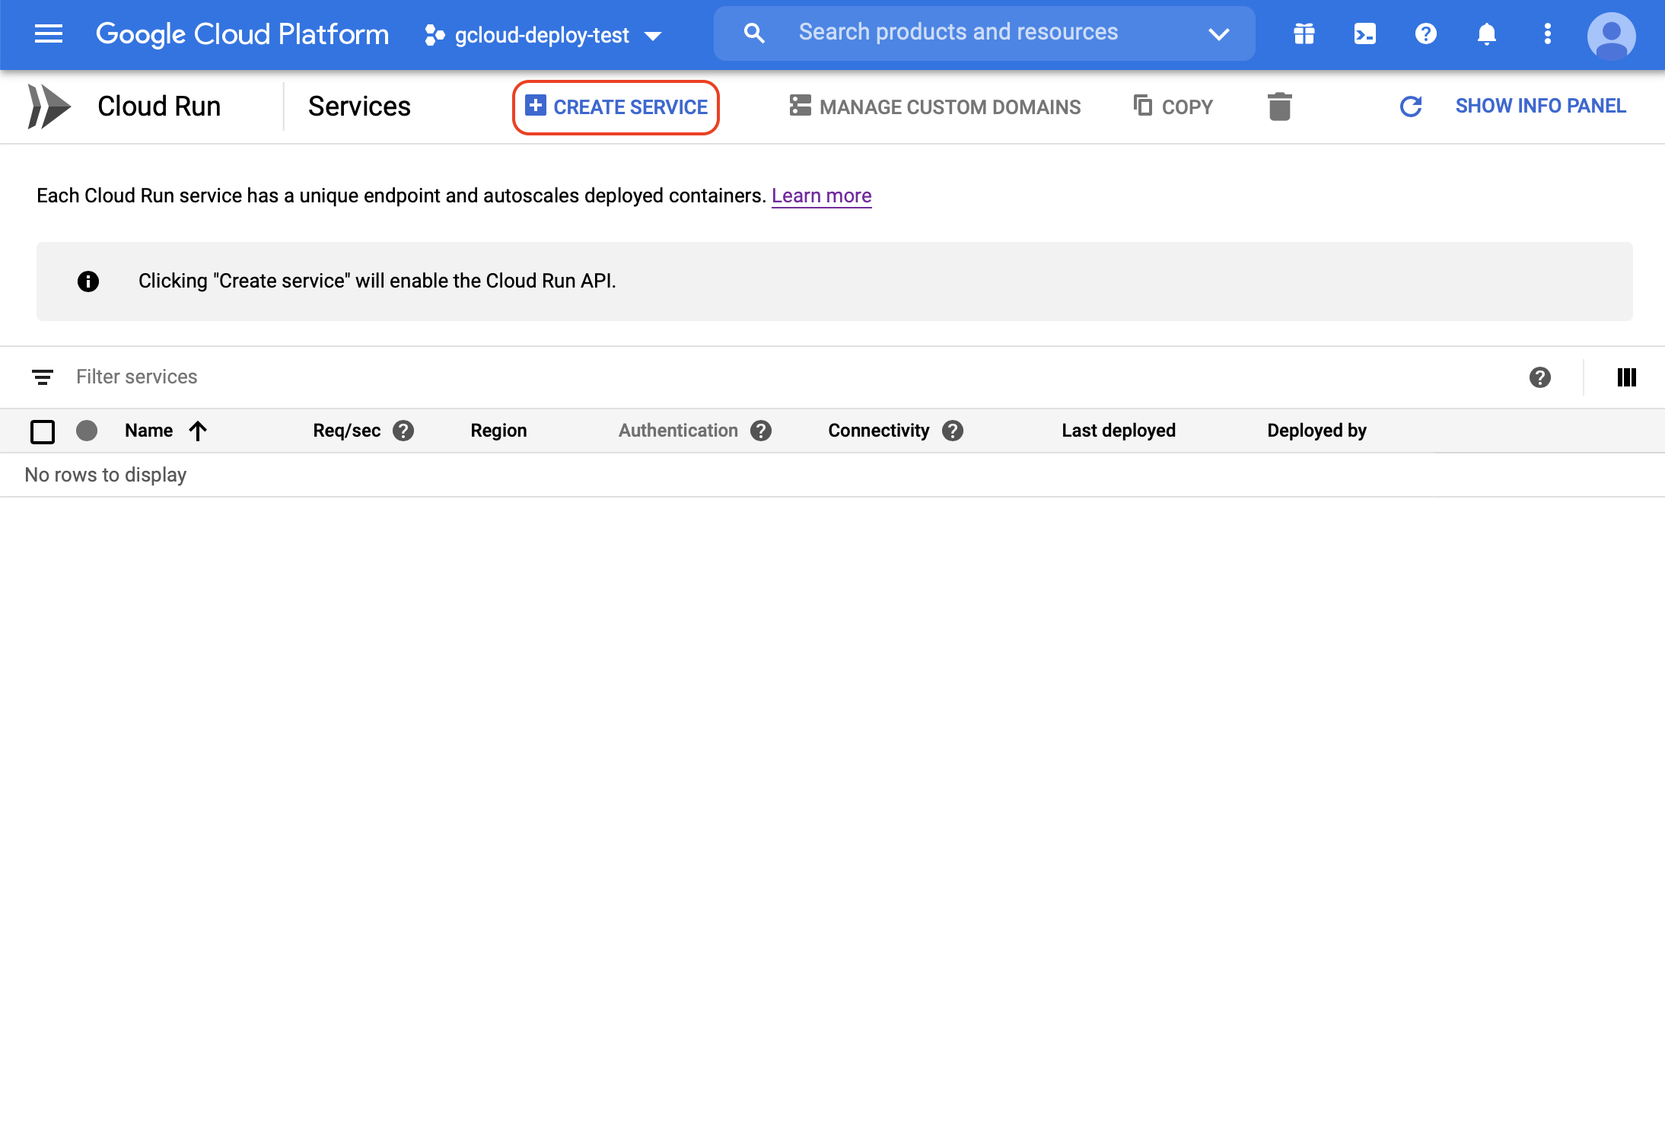Open the column display options icon
The height and width of the screenshot is (1132, 1665).
tap(1627, 377)
